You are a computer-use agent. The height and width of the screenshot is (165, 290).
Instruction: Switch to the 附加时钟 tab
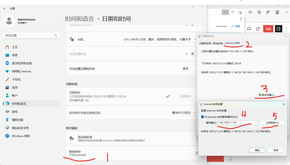click(218, 43)
